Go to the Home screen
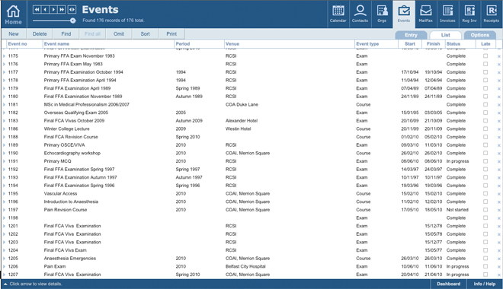Image resolution: width=503 pixels, height=289 pixels. point(14,14)
